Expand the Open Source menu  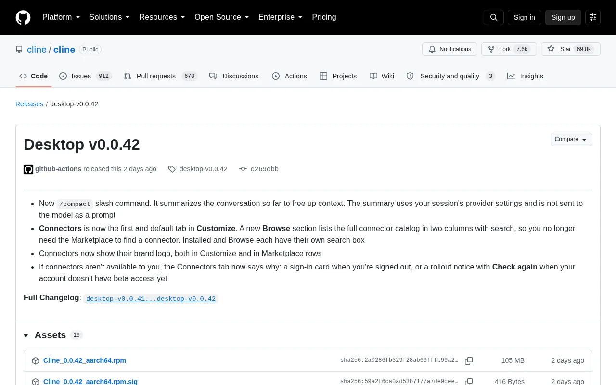(222, 17)
